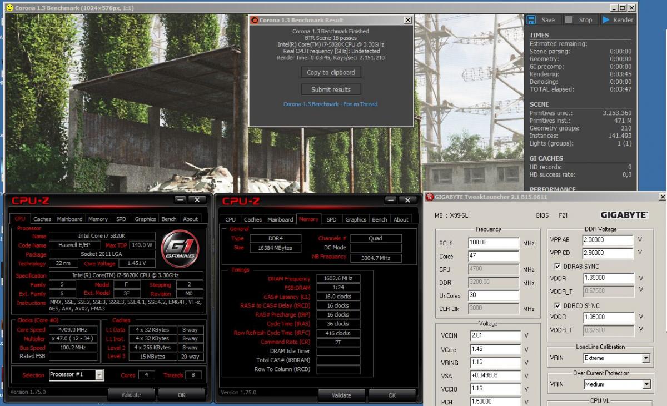Click the VCore voltage field
The width and height of the screenshot is (667, 406).
(495, 349)
